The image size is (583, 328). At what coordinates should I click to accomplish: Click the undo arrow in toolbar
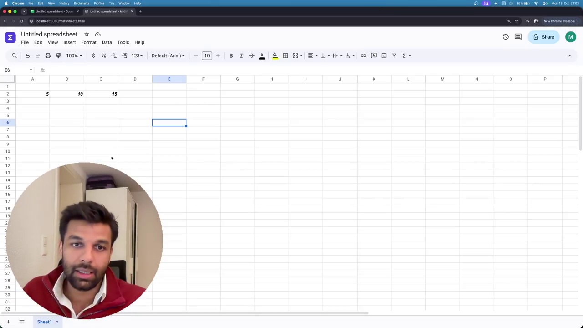pyautogui.click(x=27, y=56)
